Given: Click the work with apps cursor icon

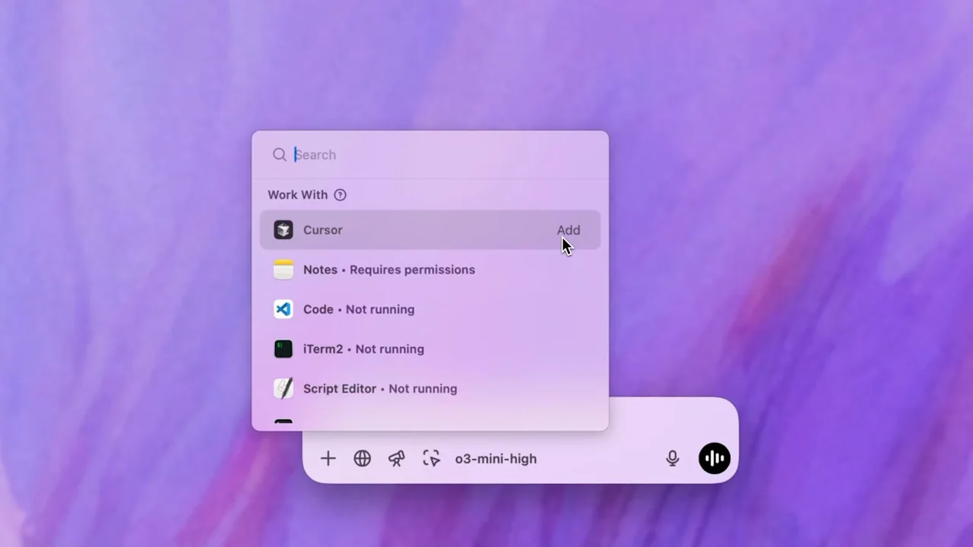Looking at the screenshot, I should (431, 458).
